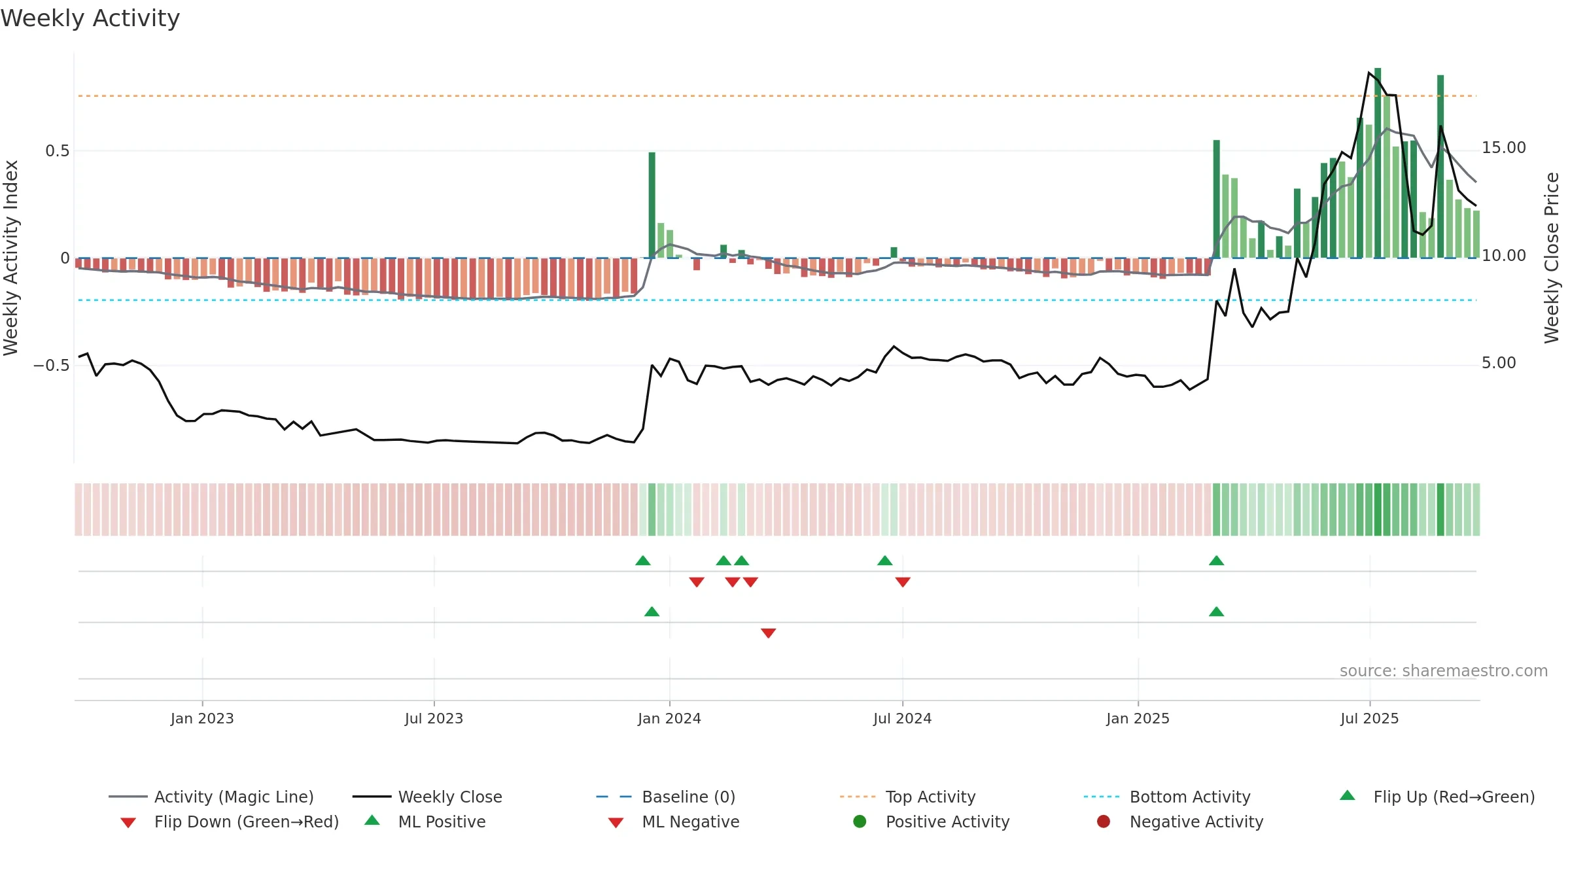Click the tall green bar at Jan 2024 spike
Screen dimensions: 1570x883
click(652, 205)
